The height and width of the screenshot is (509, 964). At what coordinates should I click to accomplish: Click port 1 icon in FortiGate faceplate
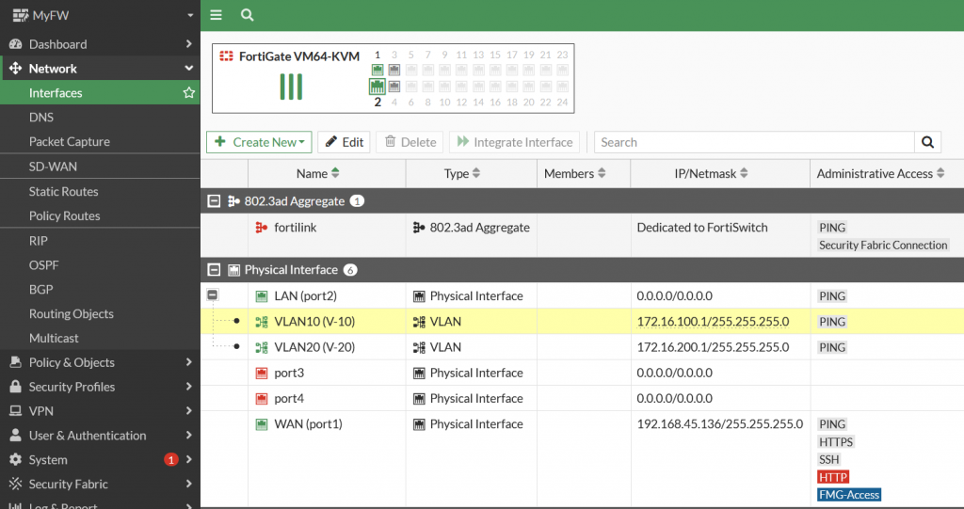click(378, 70)
